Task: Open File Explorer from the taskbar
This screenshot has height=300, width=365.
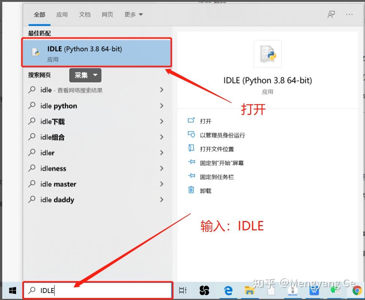Action: coord(249,290)
